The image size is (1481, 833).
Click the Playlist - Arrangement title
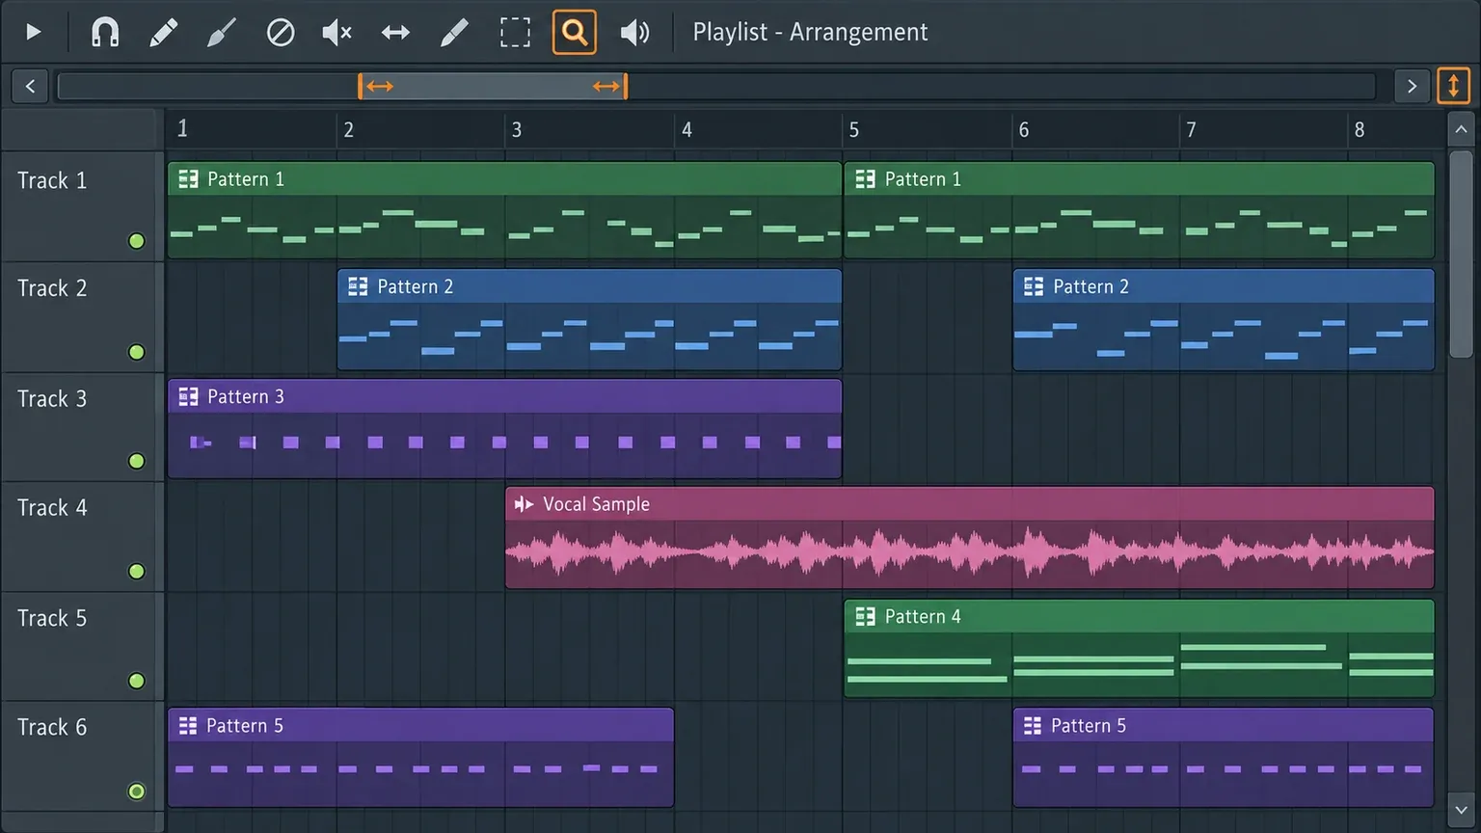[x=810, y=32]
